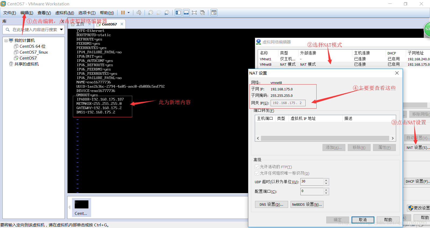Image resolution: width=430 pixels, height=228 pixels.
Task: Click the Send Ctrl+Alt+Del toolbar icon
Action: click(x=139, y=13)
